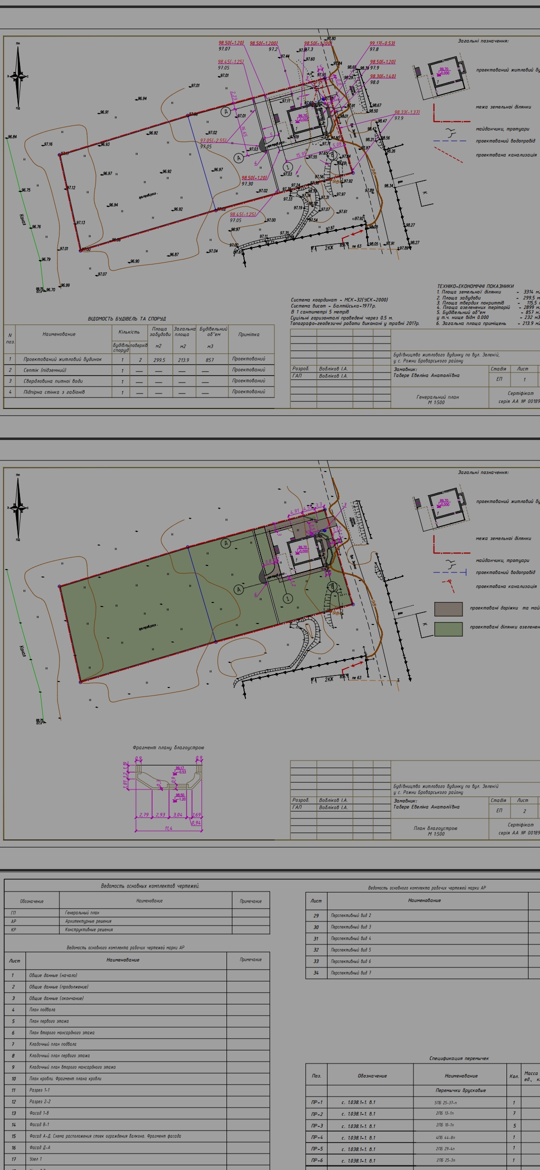Click the north arrow compass on the general plan sheet
This screenshot has width=540, height=1170.
pos(17,76)
